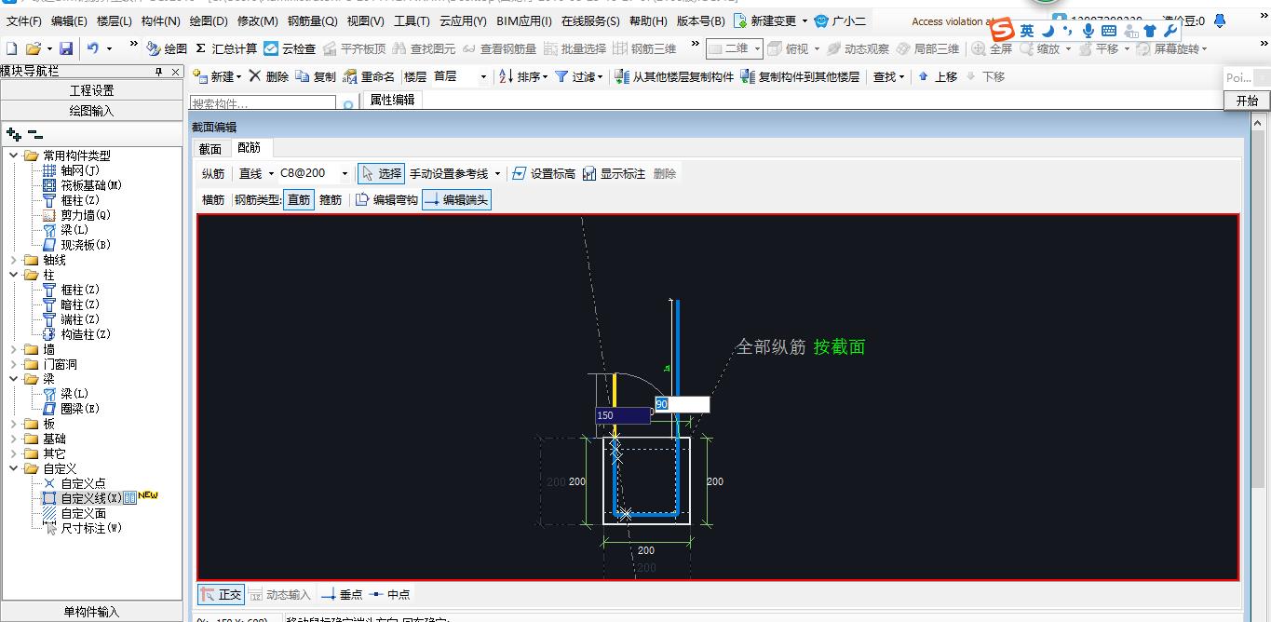Click the Sogou input microphone icon
Viewport: 1271px width, 622px height.
click(x=1088, y=31)
